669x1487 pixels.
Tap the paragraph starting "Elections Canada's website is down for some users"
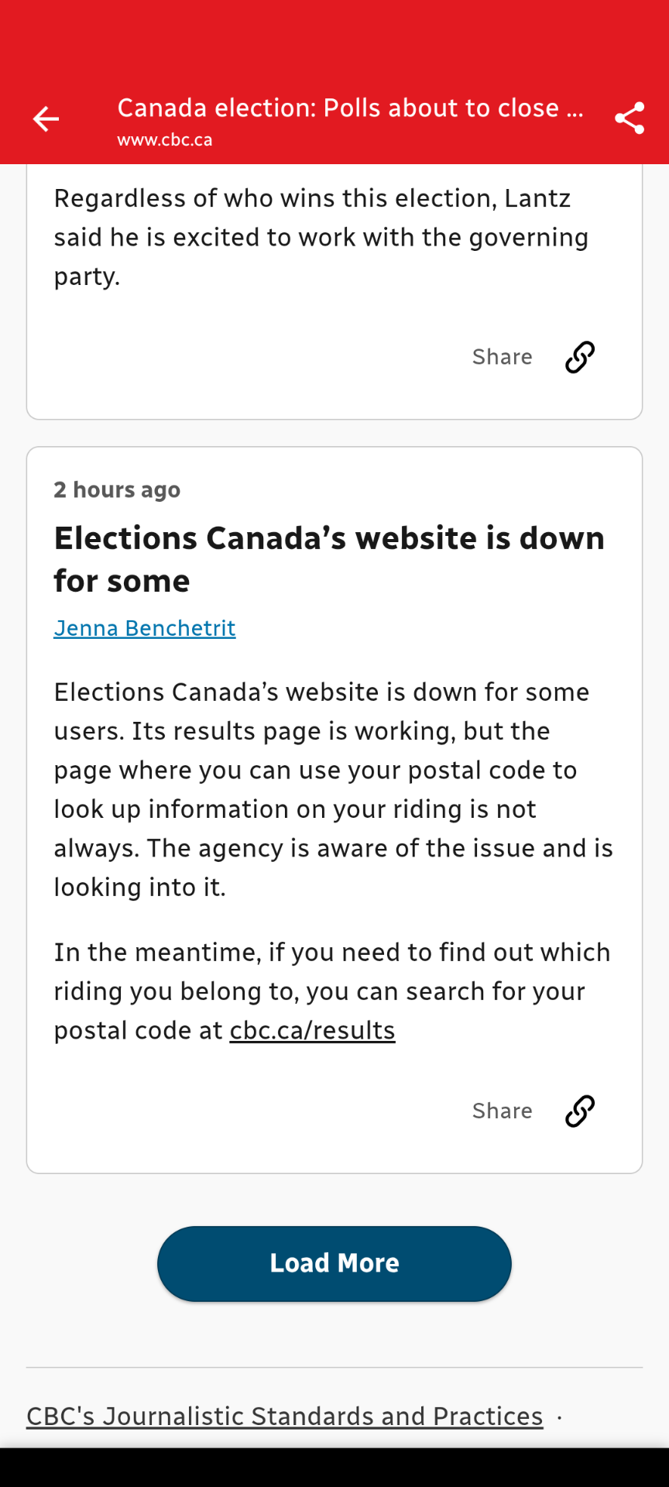333,789
